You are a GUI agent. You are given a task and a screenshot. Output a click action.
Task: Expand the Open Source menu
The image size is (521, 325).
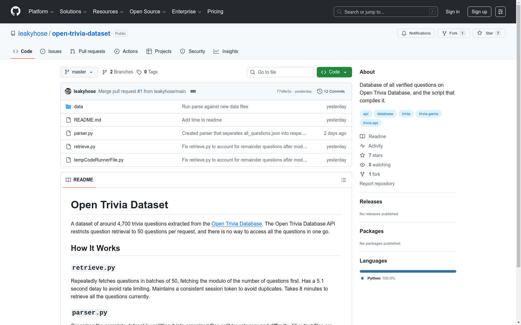coord(148,12)
